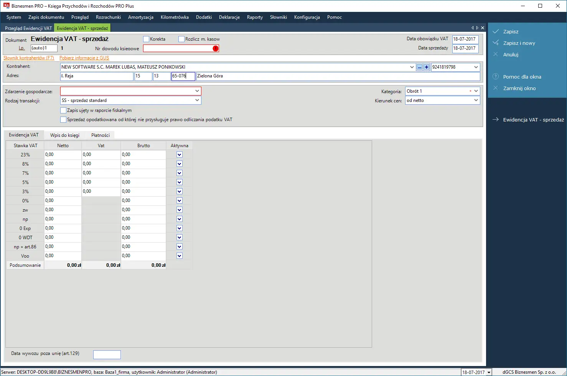567x376 pixels.
Task: Toggle Aktywna checkbox for 8% rate
Action: [x=179, y=164]
